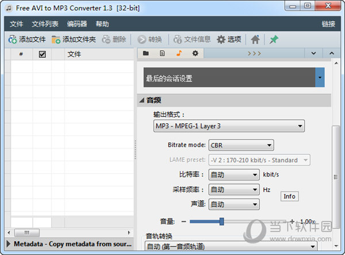Click the file list scroll left arrow

point(9,233)
